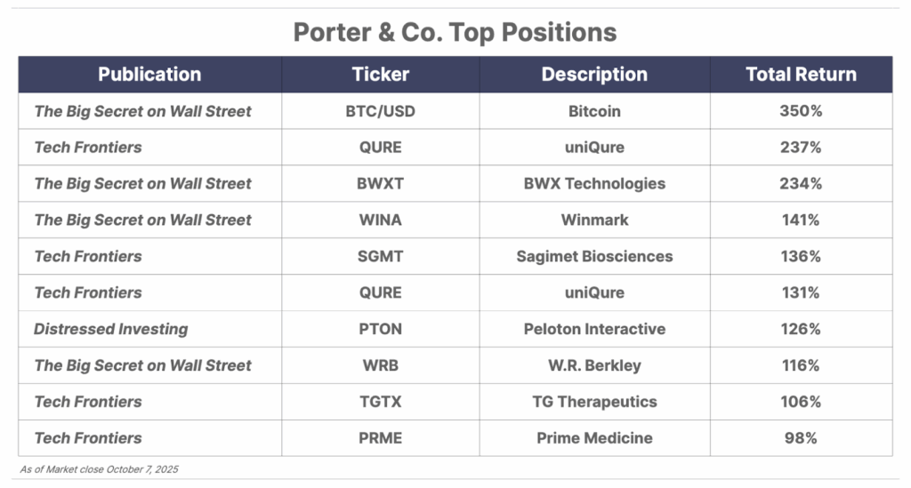Select the PTON ticker cell

point(380,329)
